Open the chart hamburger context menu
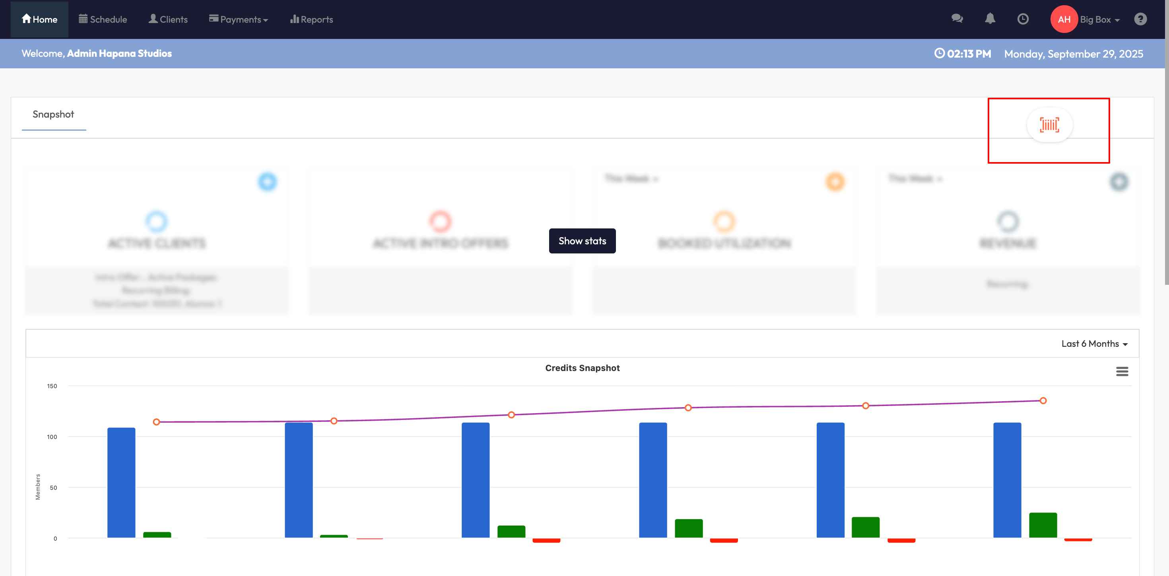Image resolution: width=1169 pixels, height=576 pixels. tap(1122, 371)
